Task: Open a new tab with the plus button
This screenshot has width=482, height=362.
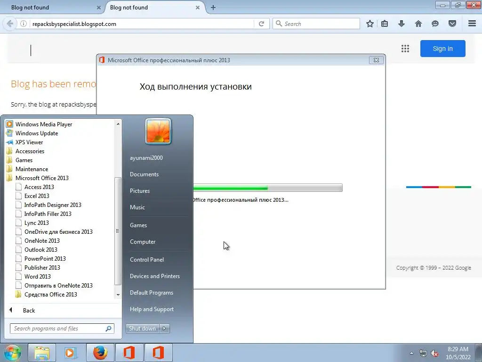Action: click(213, 8)
